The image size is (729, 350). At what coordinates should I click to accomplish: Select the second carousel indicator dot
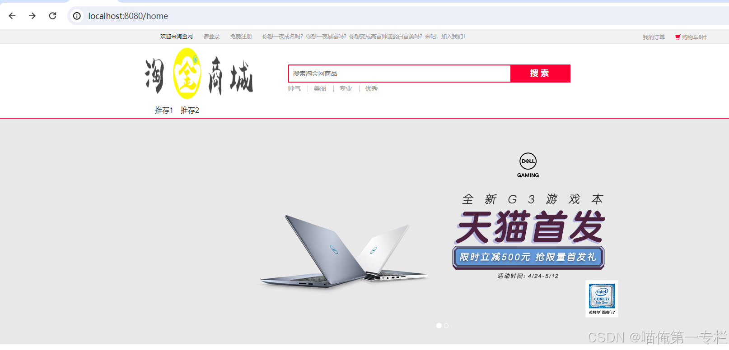pyautogui.click(x=446, y=326)
